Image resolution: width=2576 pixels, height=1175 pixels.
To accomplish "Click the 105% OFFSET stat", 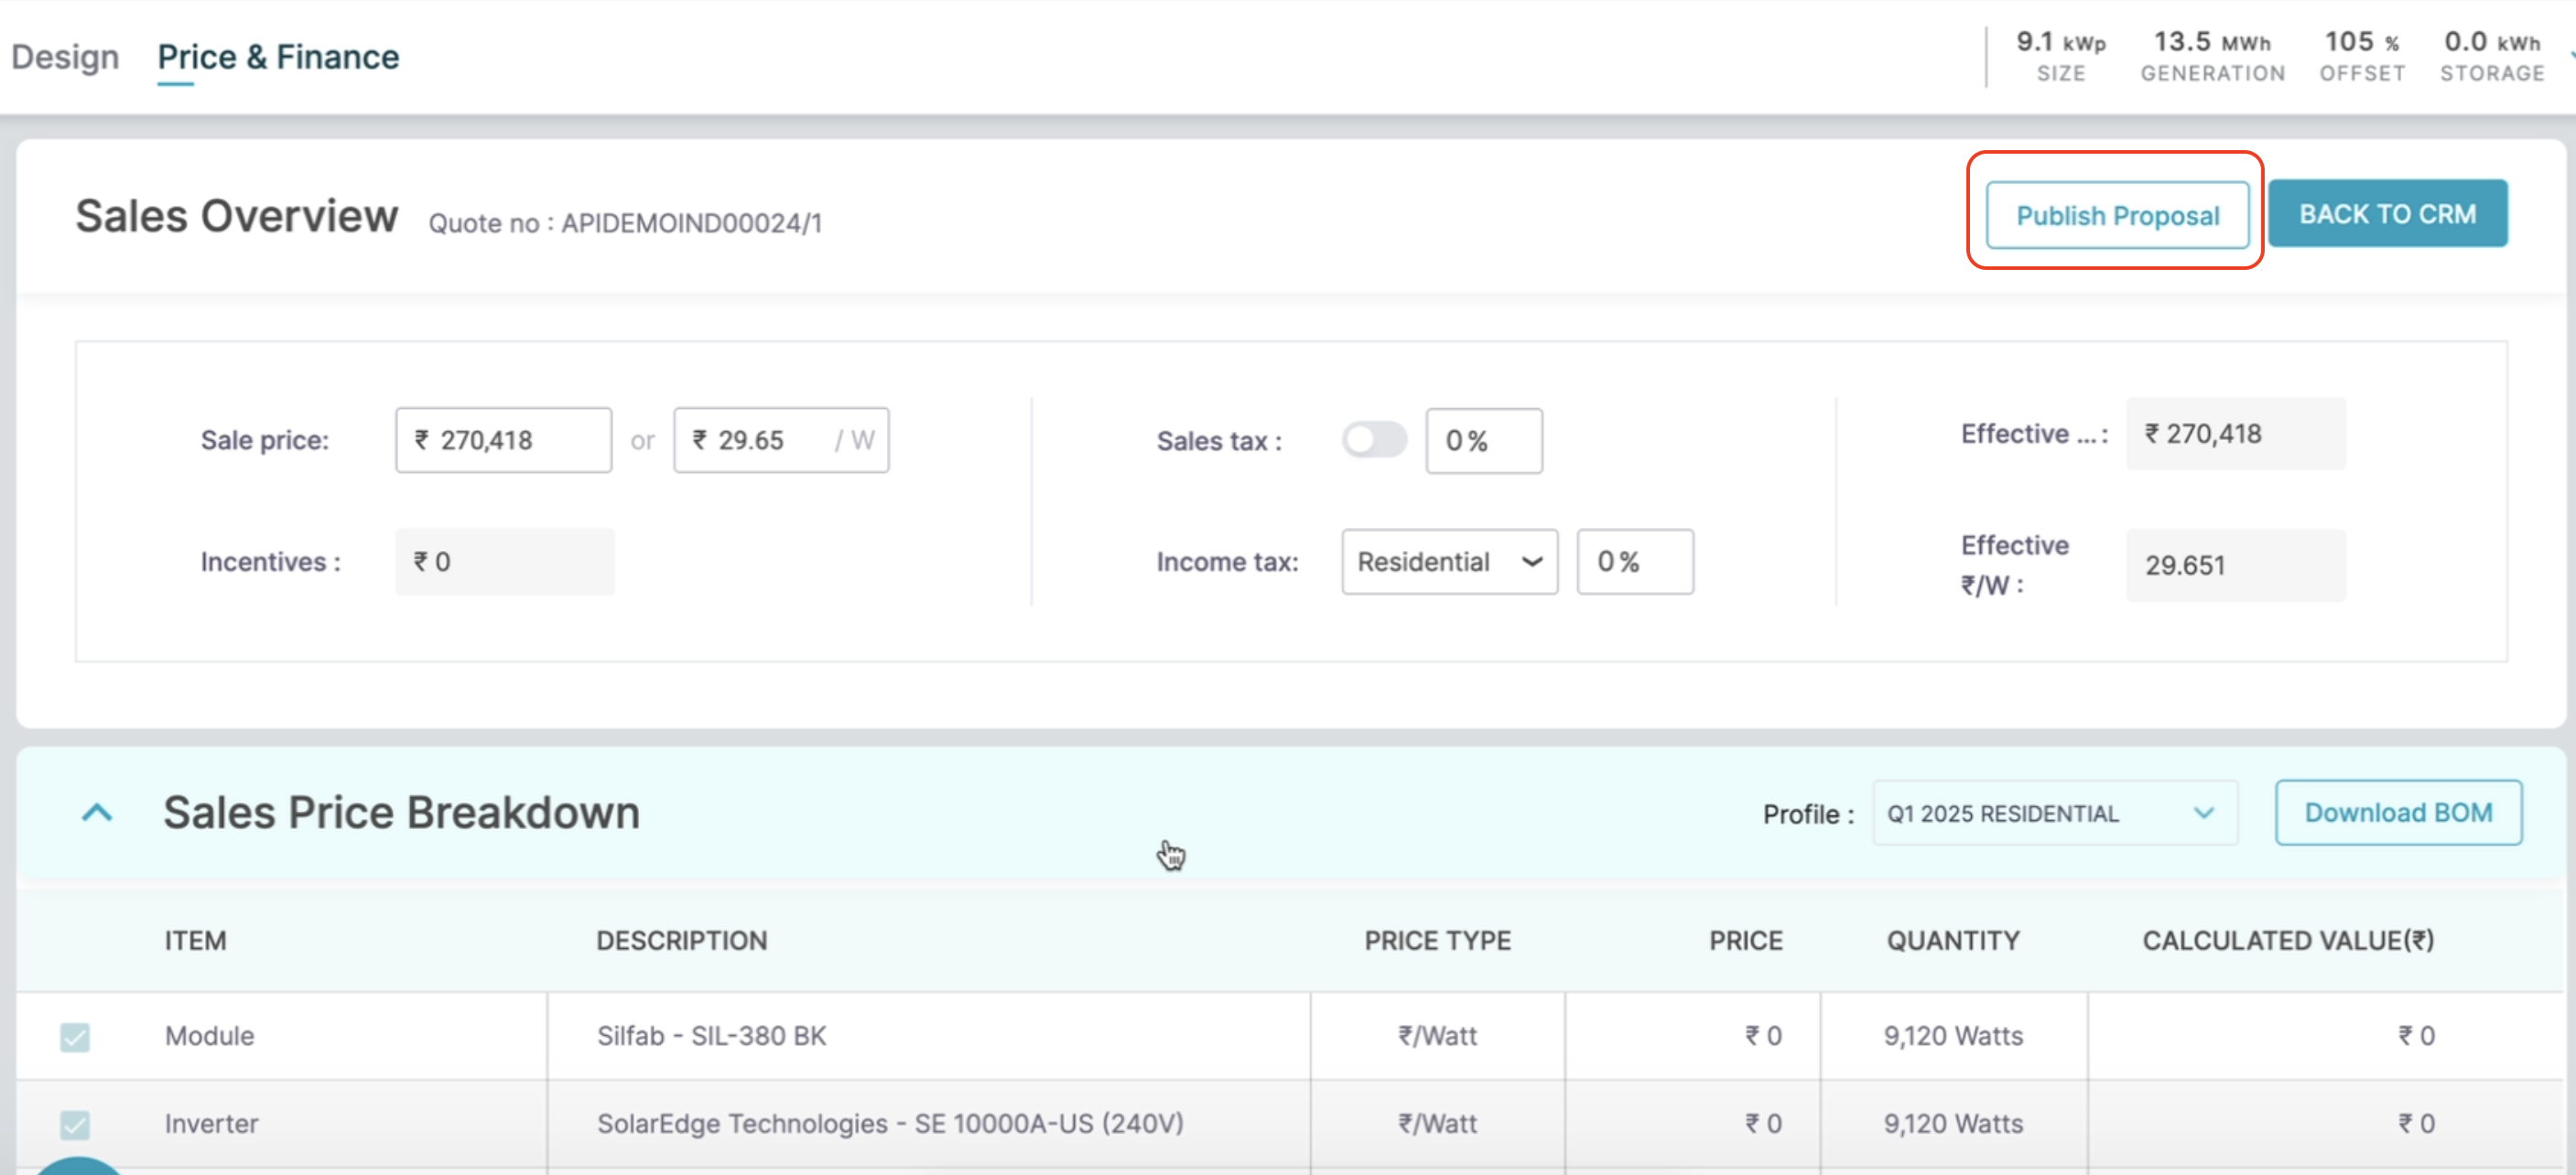I will [2361, 56].
